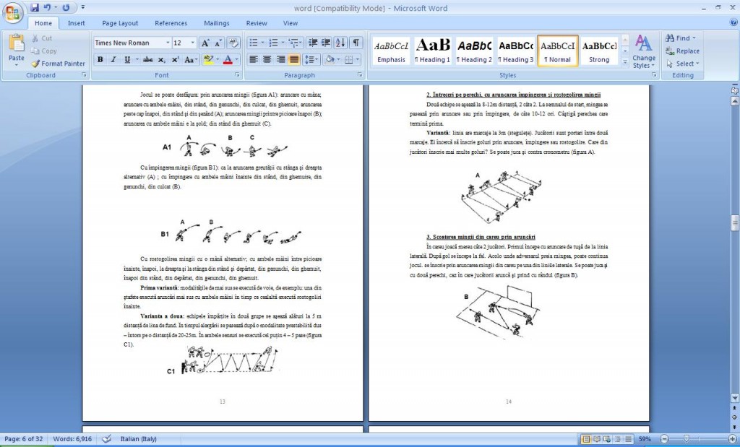Click the Clear Formatting icon
Viewport: 740px width, 447px height.
233,43
